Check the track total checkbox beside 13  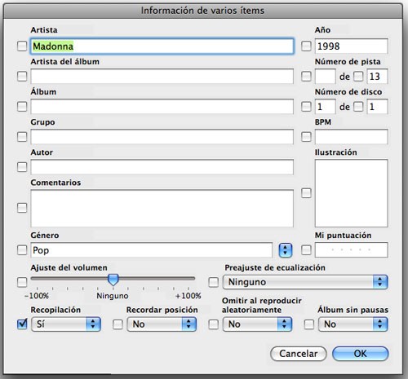pyautogui.click(x=358, y=77)
